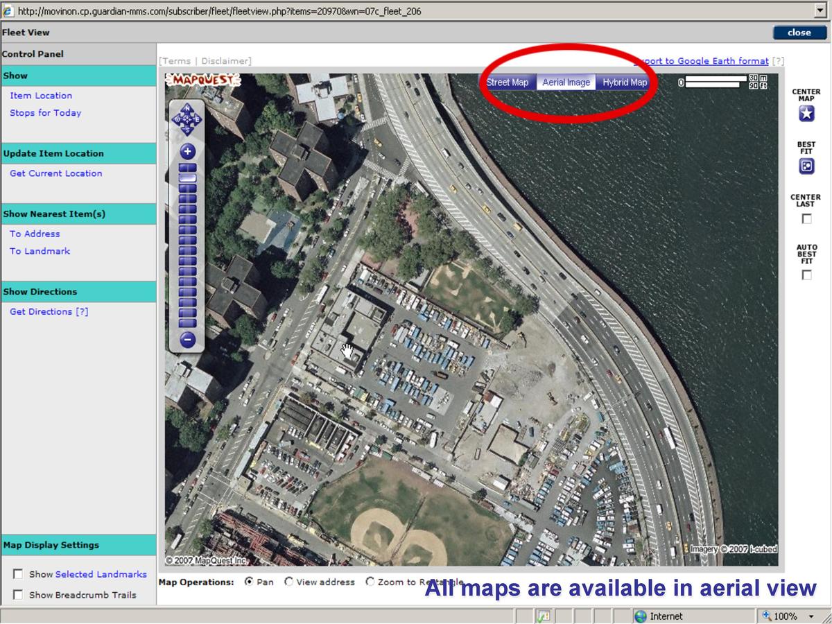Click the Internet Explorer page icon in address bar
The width and height of the screenshot is (832, 624).
pyautogui.click(x=8, y=11)
